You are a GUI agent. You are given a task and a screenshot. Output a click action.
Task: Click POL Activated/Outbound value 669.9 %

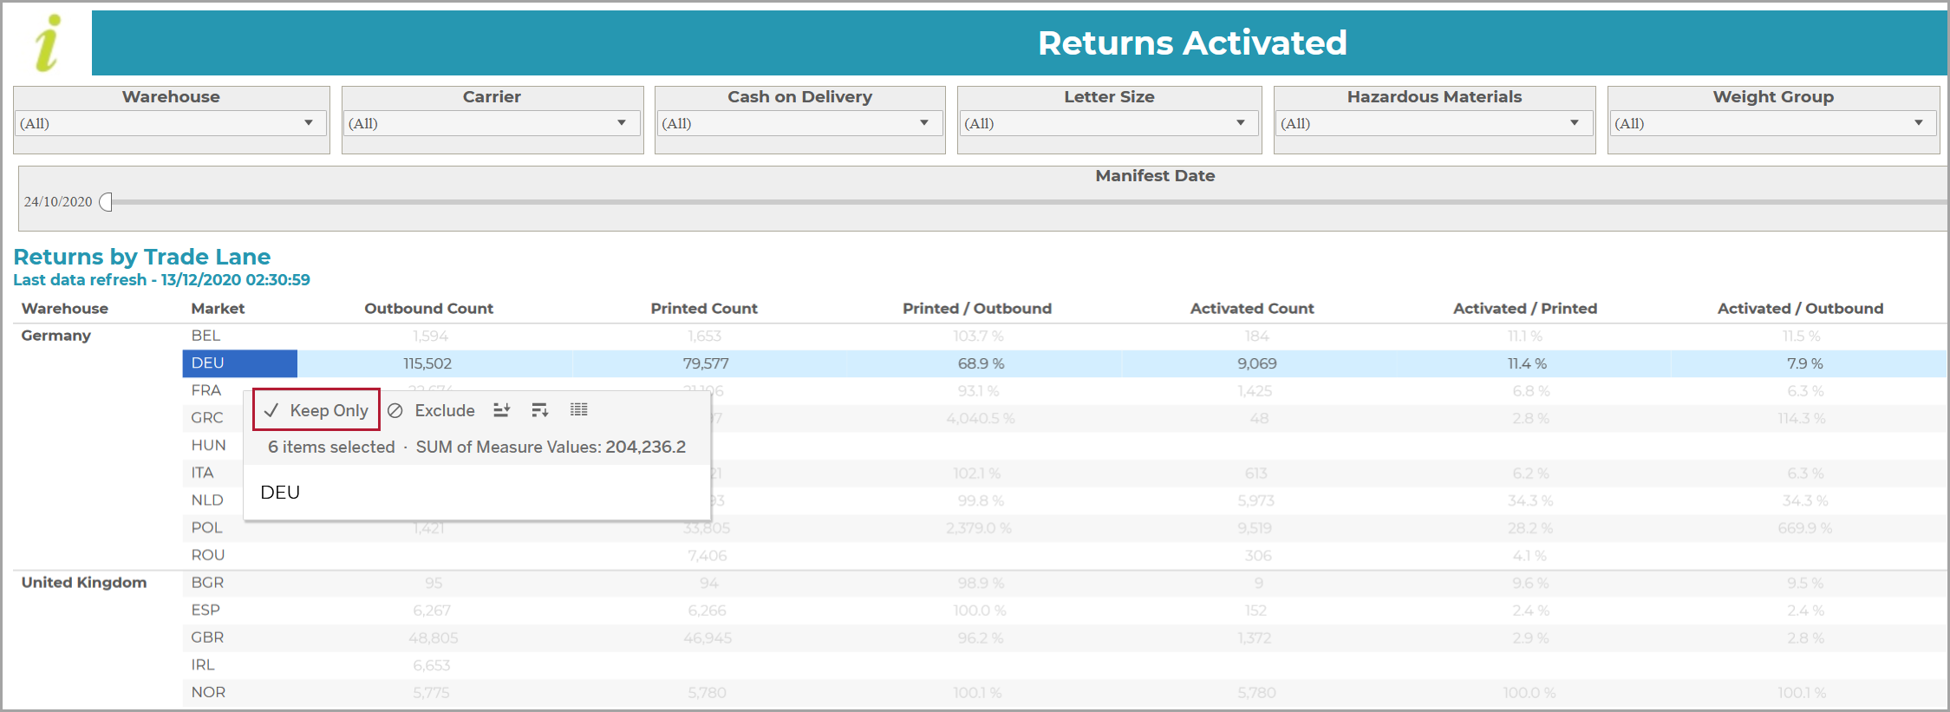pos(1804,528)
